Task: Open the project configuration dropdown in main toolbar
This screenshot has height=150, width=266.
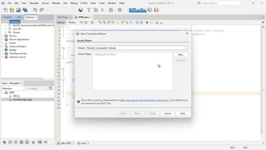Action: click(62, 10)
